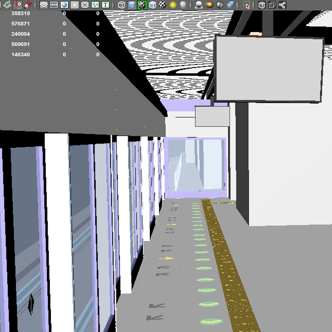
Task: Click the yellow arrow marking on platform floor
Action: coord(166,258)
